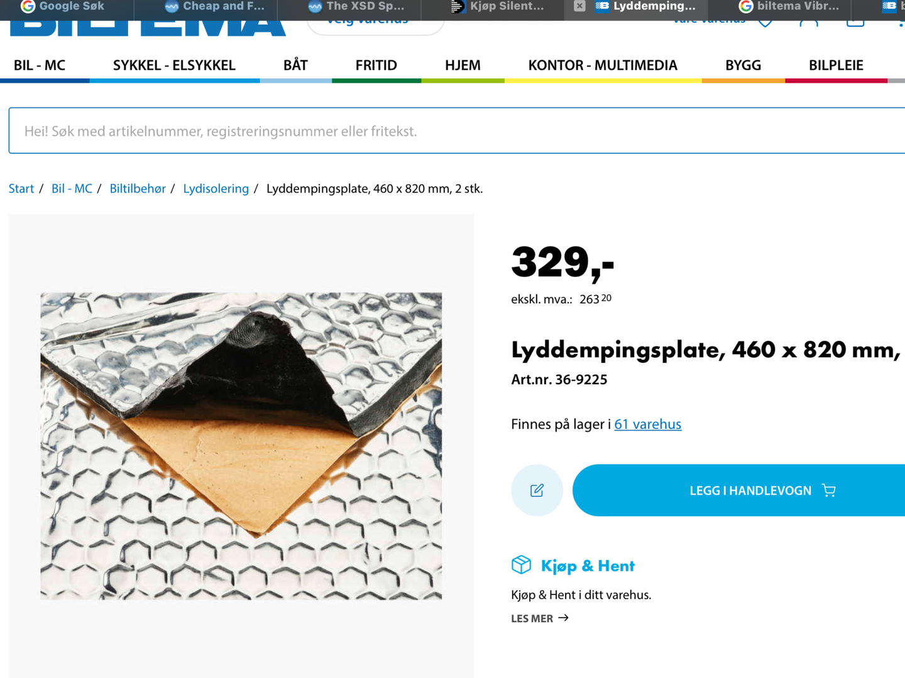The height and width of the screenshot is (678, 905).
Task: Click the Kjøp & Hent box icon
Action: [521, 565]
